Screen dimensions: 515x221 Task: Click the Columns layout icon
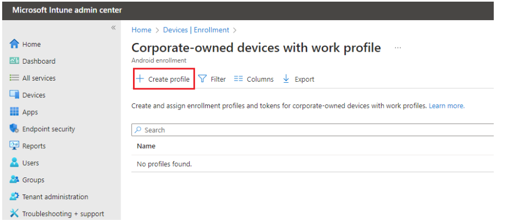(238, 79)
